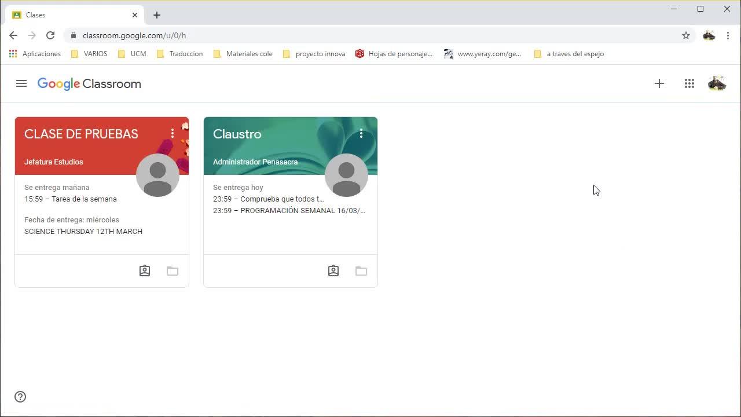Screen dimensions: 741x417
Task: Open the proyecto innova bookmark folder
Action: tap(313, 54)
